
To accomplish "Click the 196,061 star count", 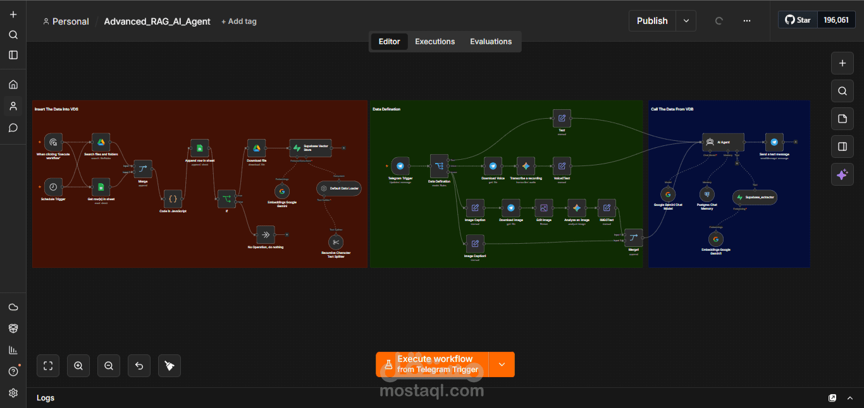I will 836,20.
